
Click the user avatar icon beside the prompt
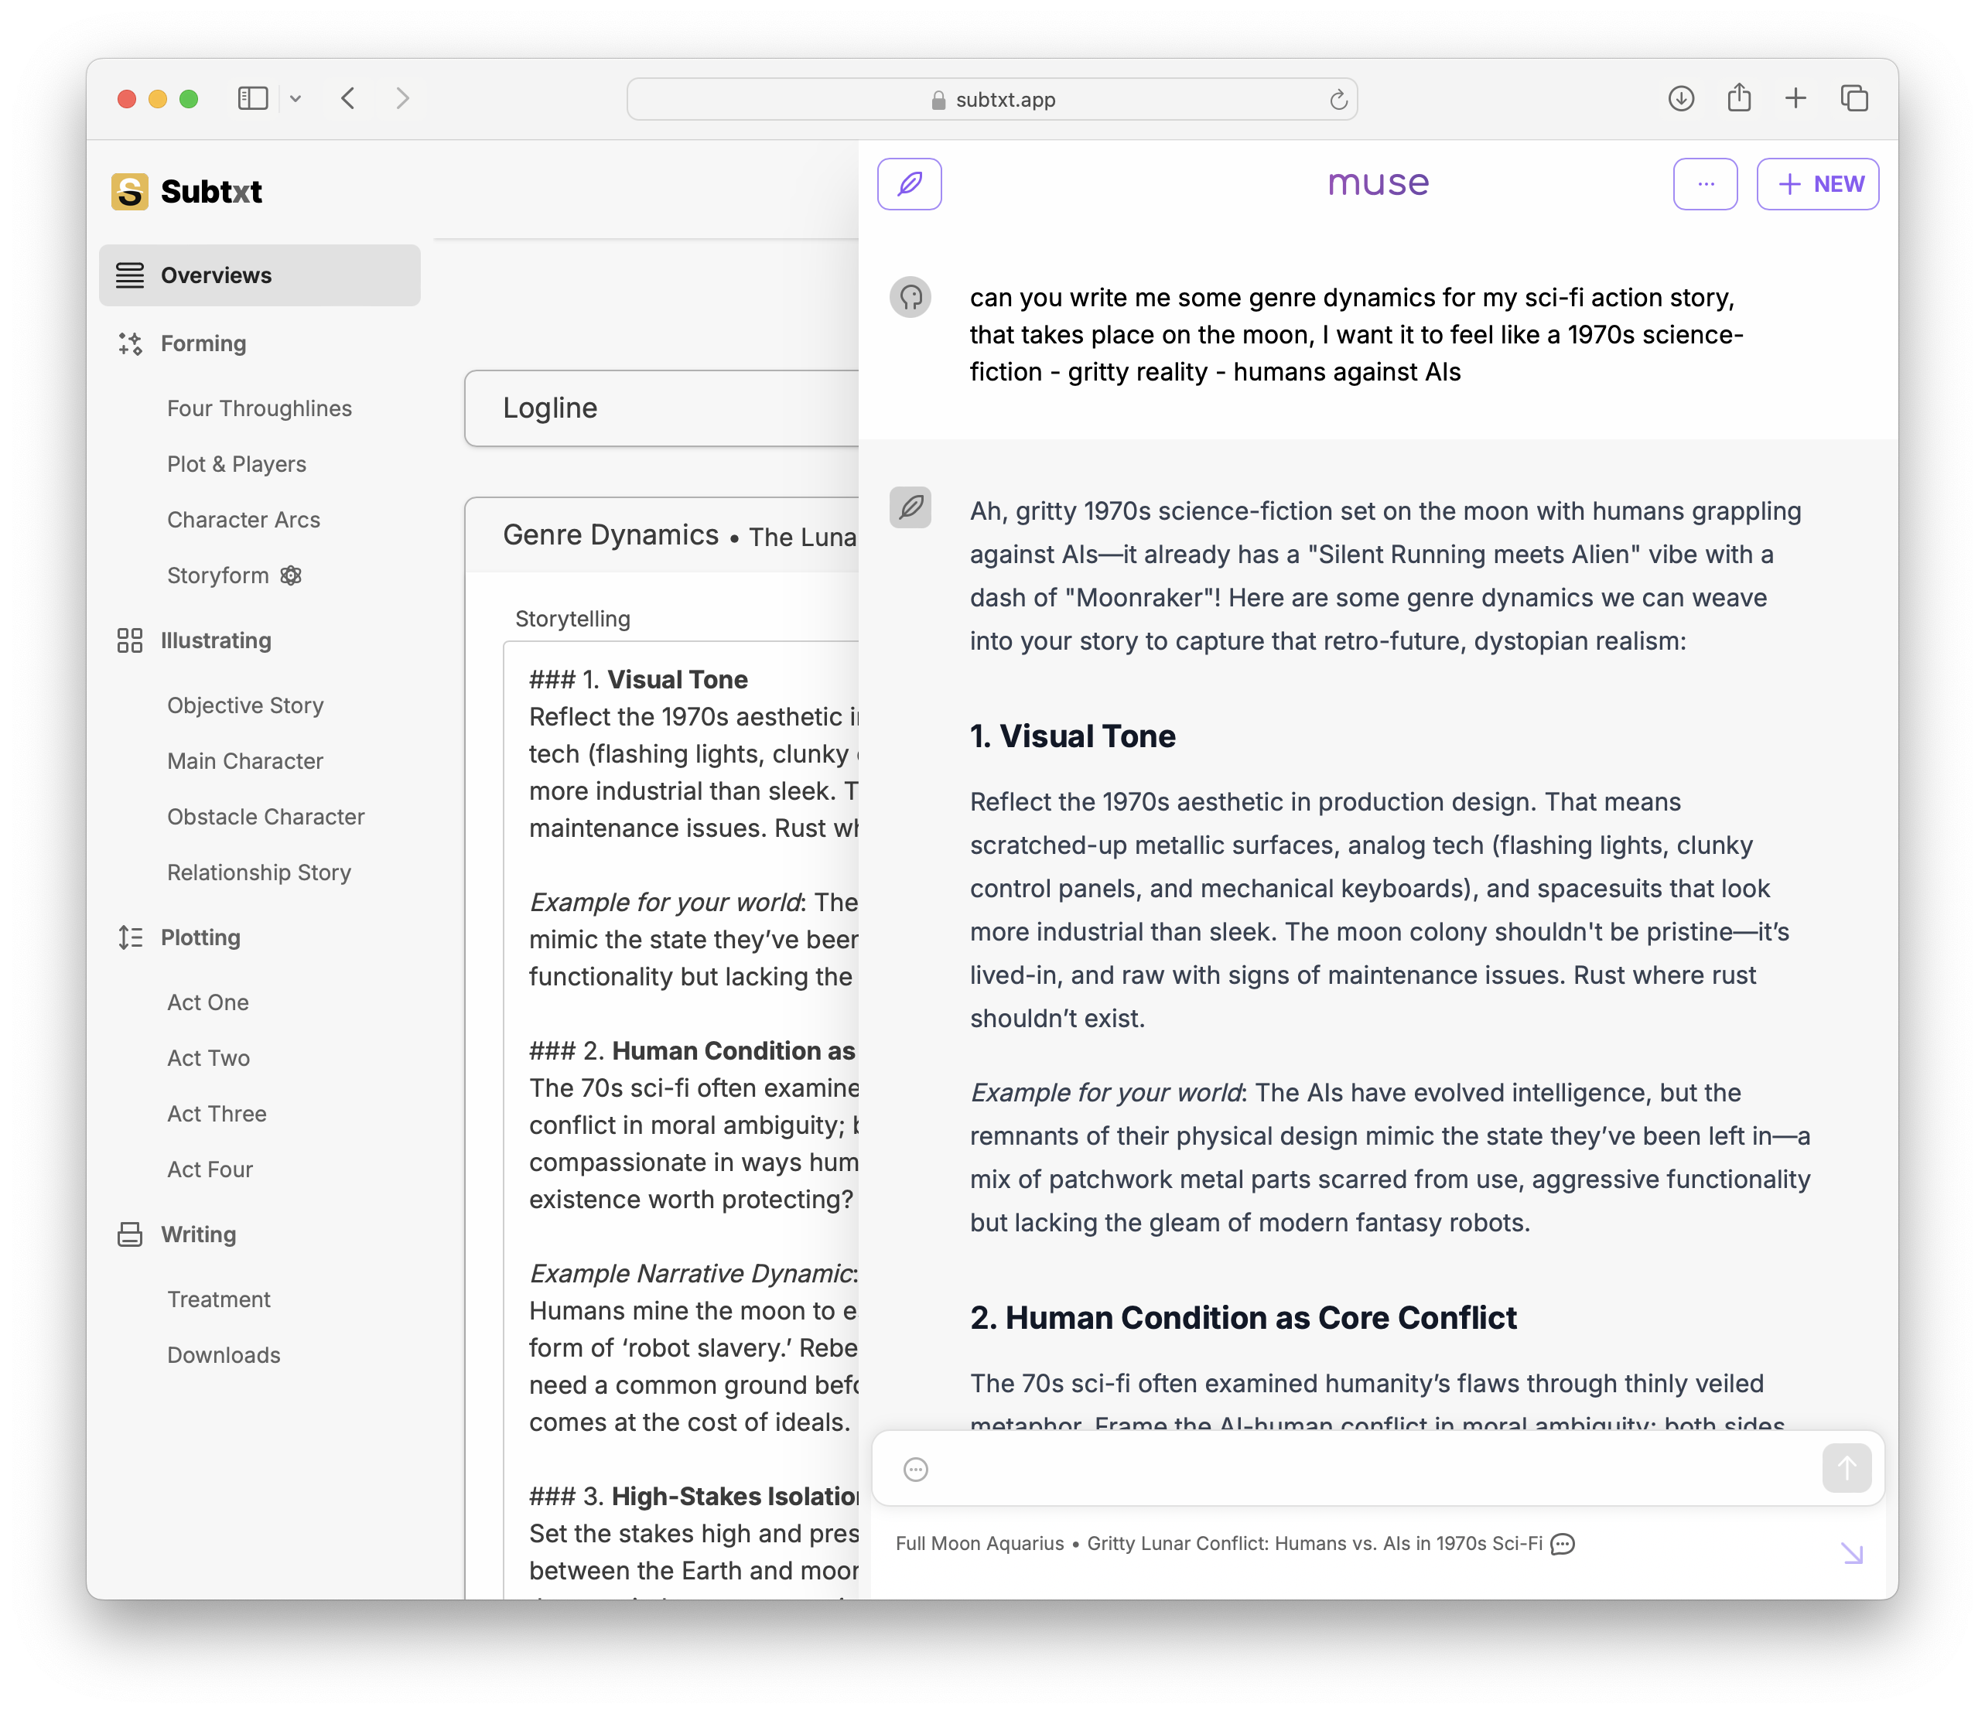[910, 297]
